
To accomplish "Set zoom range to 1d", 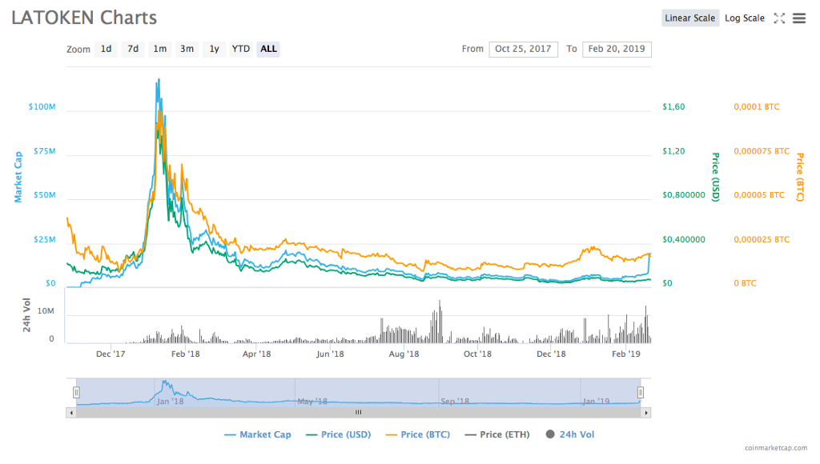I will [107, 49].
